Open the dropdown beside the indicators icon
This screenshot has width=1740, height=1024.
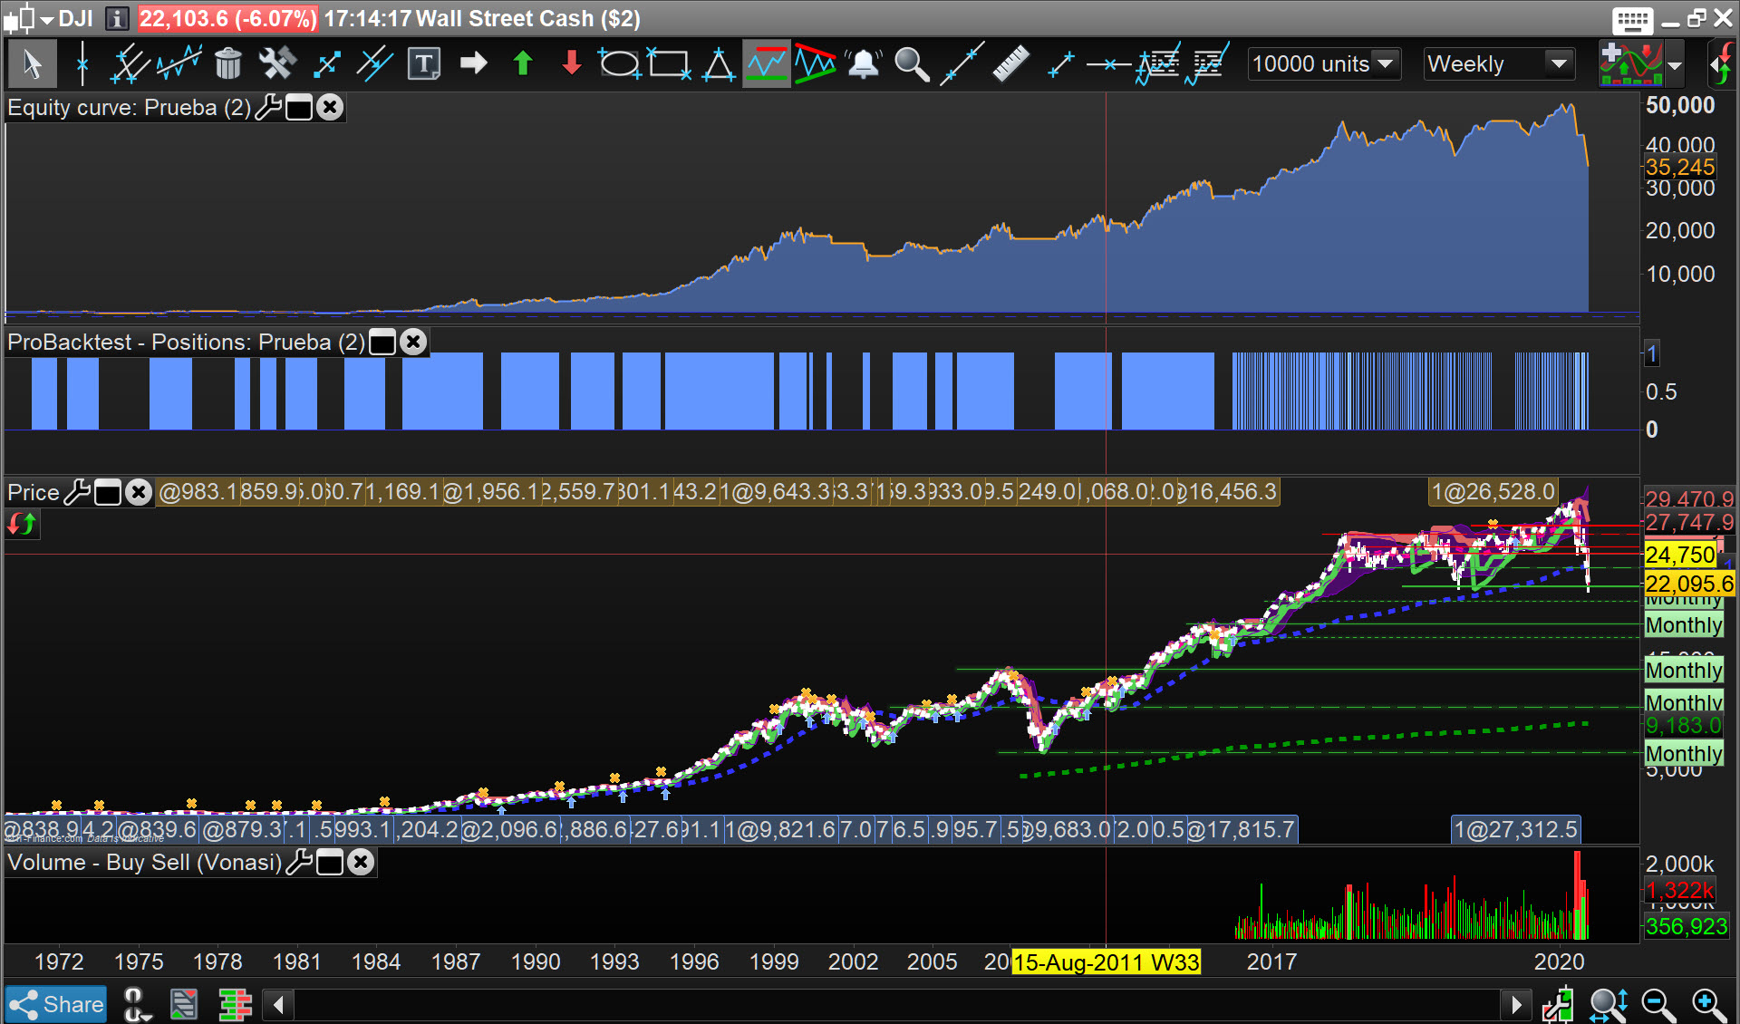click(x=1675, y=65)
